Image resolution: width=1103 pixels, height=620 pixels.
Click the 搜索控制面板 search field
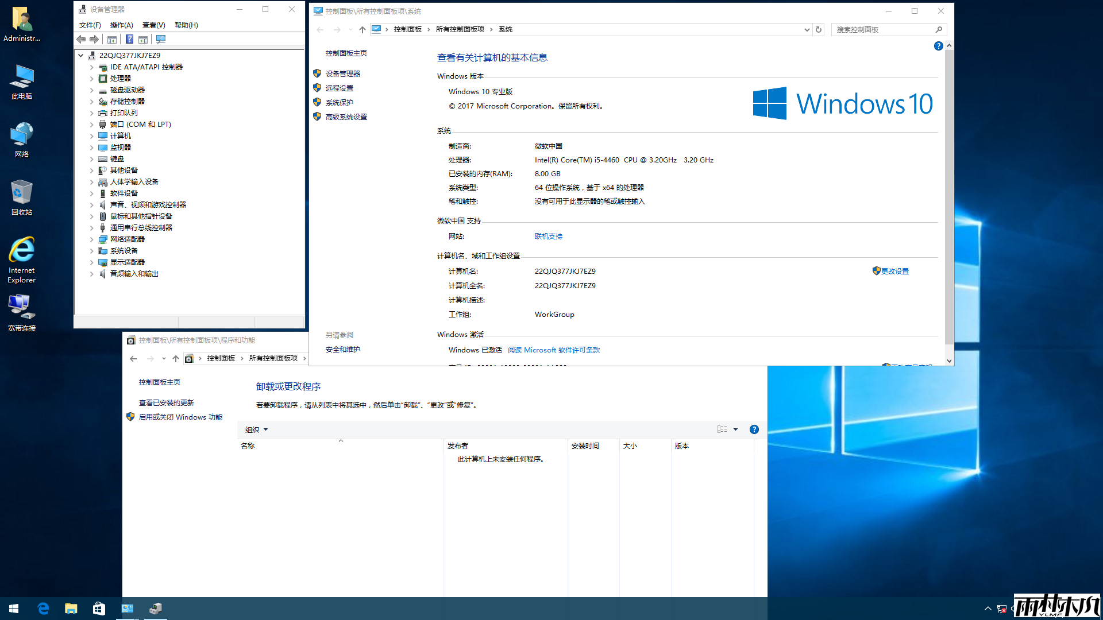pos(883,29)
